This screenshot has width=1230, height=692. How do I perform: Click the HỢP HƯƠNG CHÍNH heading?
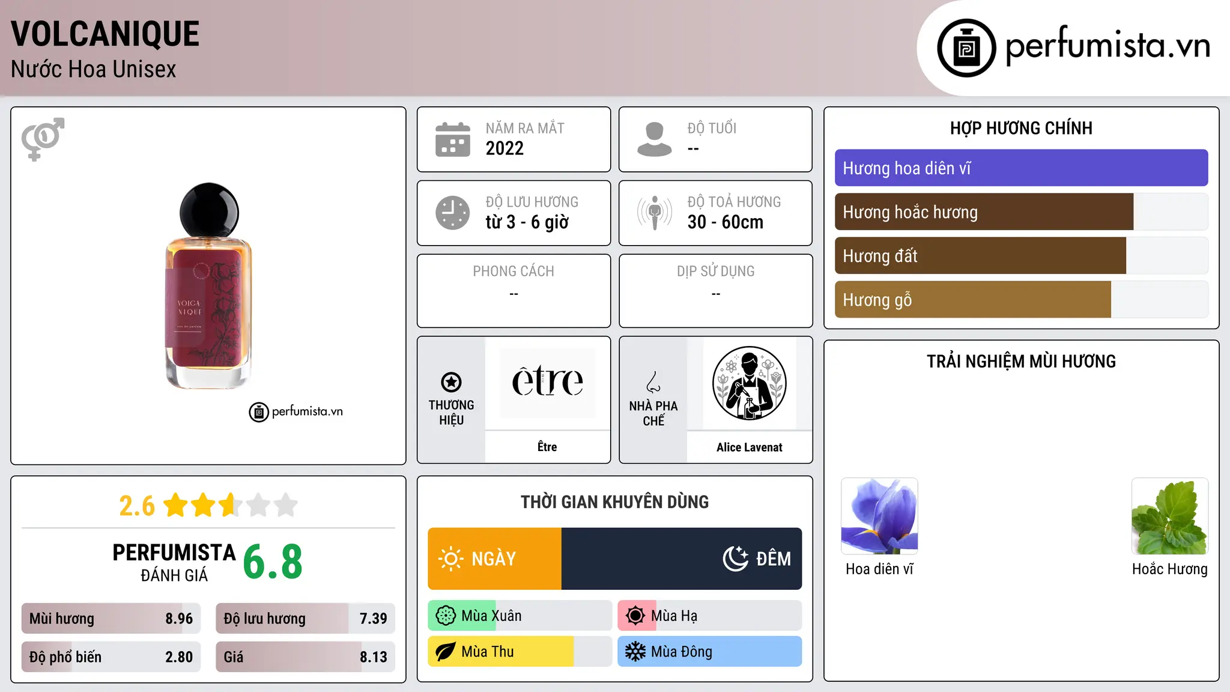click(x=1021, y=128)
